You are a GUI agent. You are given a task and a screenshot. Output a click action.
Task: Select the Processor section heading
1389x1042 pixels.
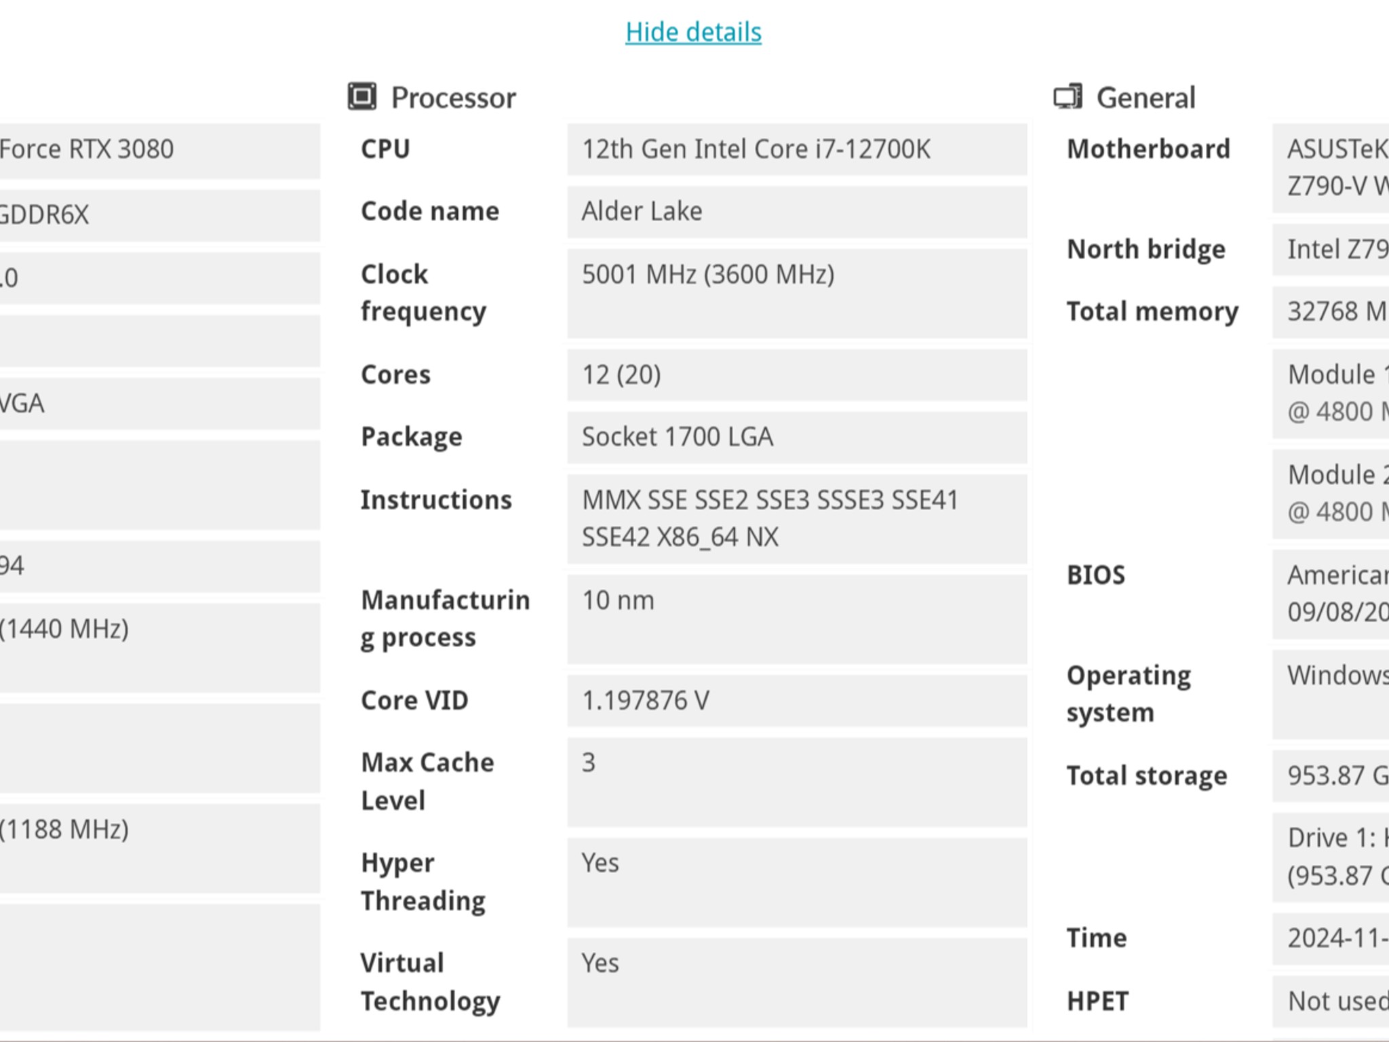(x=454, y=98)
